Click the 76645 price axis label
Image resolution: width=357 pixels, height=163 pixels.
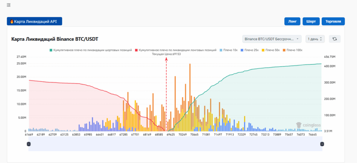click(x=313, y=135)
